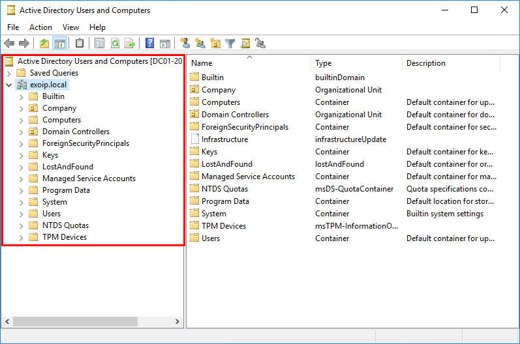This screenshot has height=344, width=520.
Task: Expand the Builtin tree node
Action: 22,96
